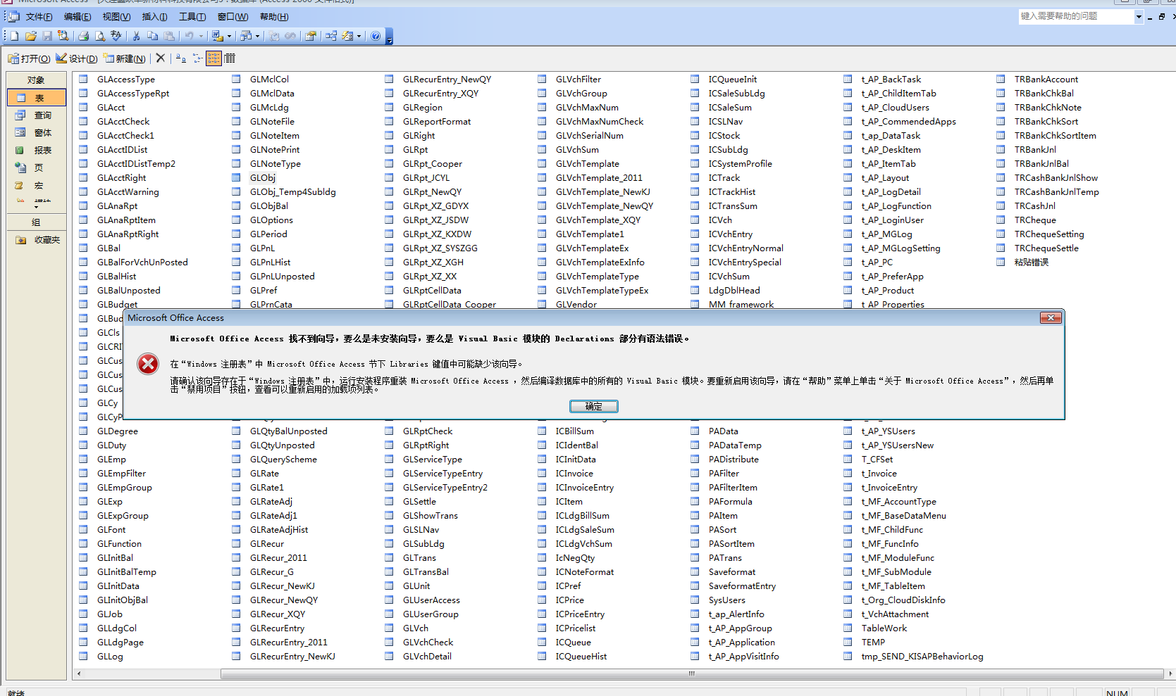The height and width of the screenshot is (696, 1176).
Task: Click the Cut scissors icon
Action: pyautogui.click(x=137, y=36)
